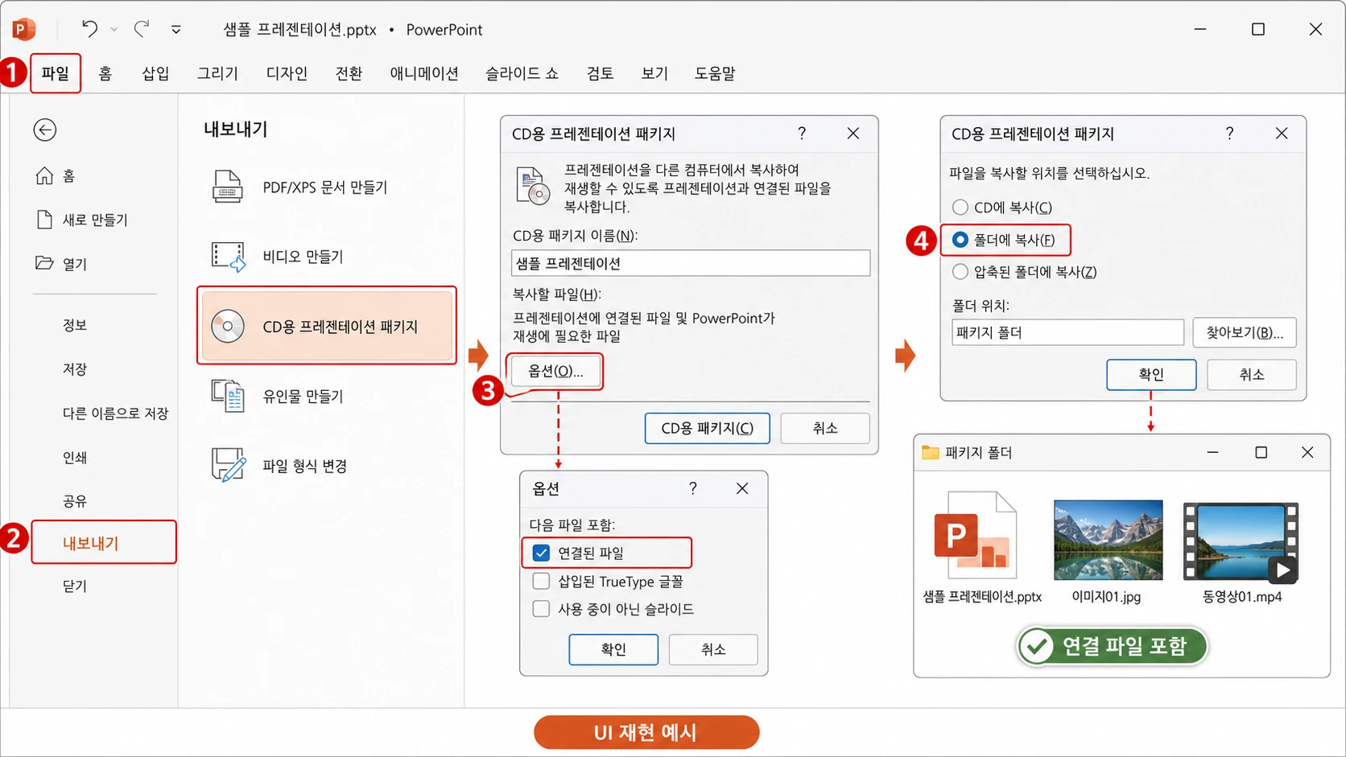Click the 유인물 만들기 document icon

[x=228, y=396]
